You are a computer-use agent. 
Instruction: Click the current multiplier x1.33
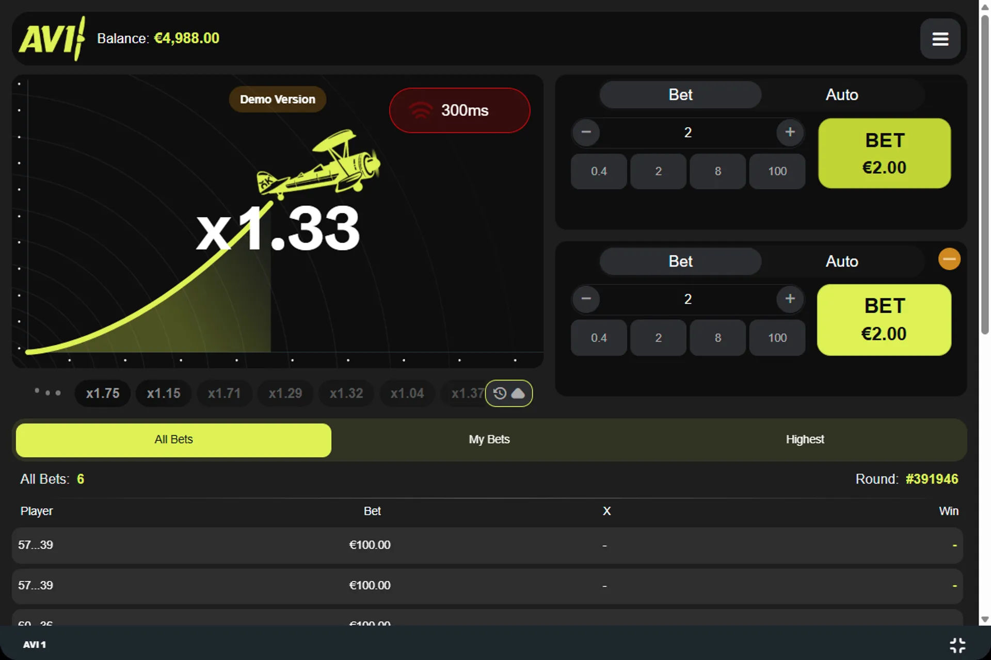point(278,228)
